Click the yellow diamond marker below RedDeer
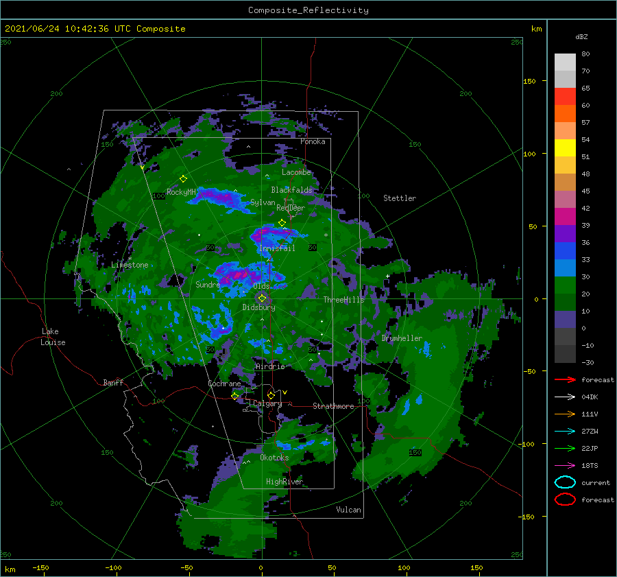This screenshot has height=577, width=617. pos(282,223)
